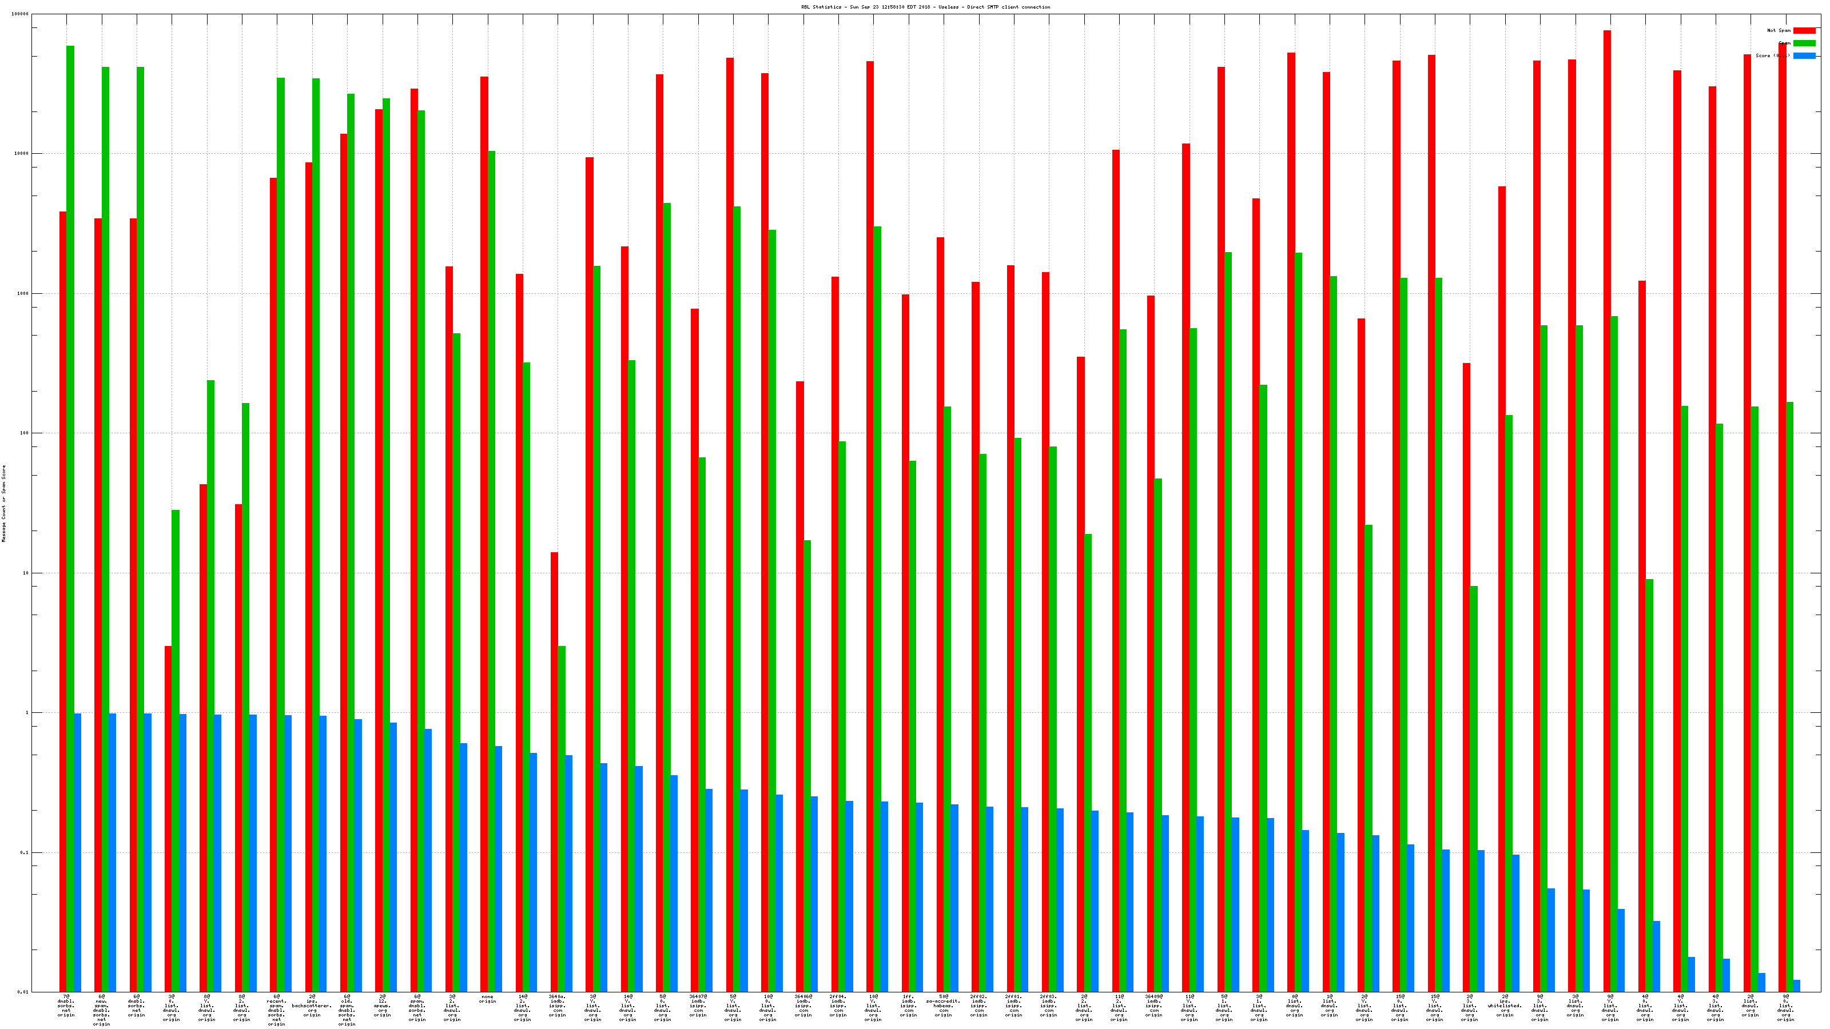Click the '12.apews.org origin' axis label
Image resolution: width=1830 pixels, height=1029 pixels.
tap(382, 1006)
